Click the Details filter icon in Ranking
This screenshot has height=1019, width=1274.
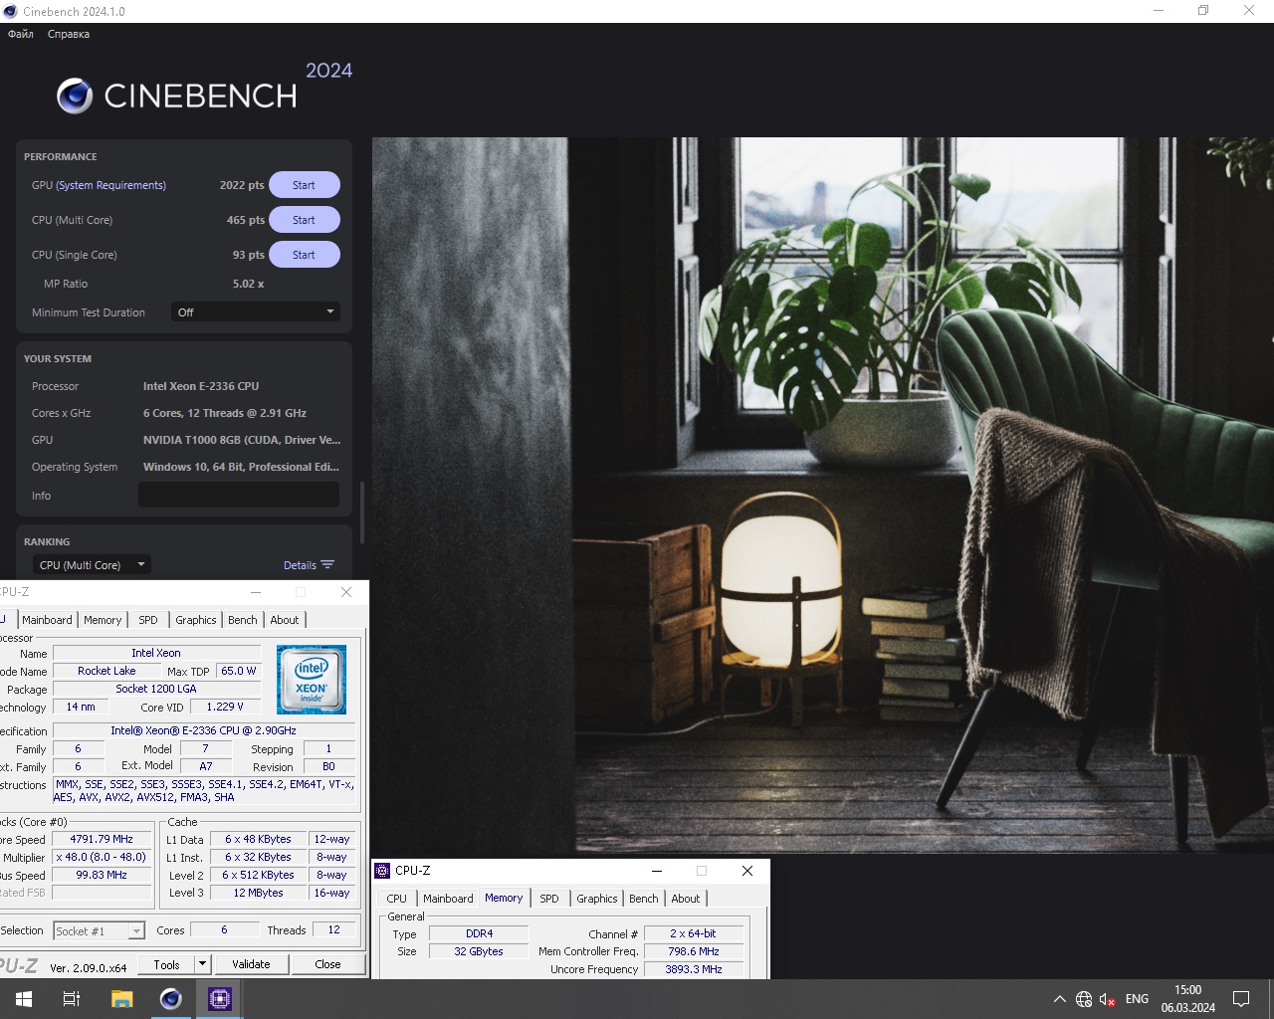pos(327,565)
